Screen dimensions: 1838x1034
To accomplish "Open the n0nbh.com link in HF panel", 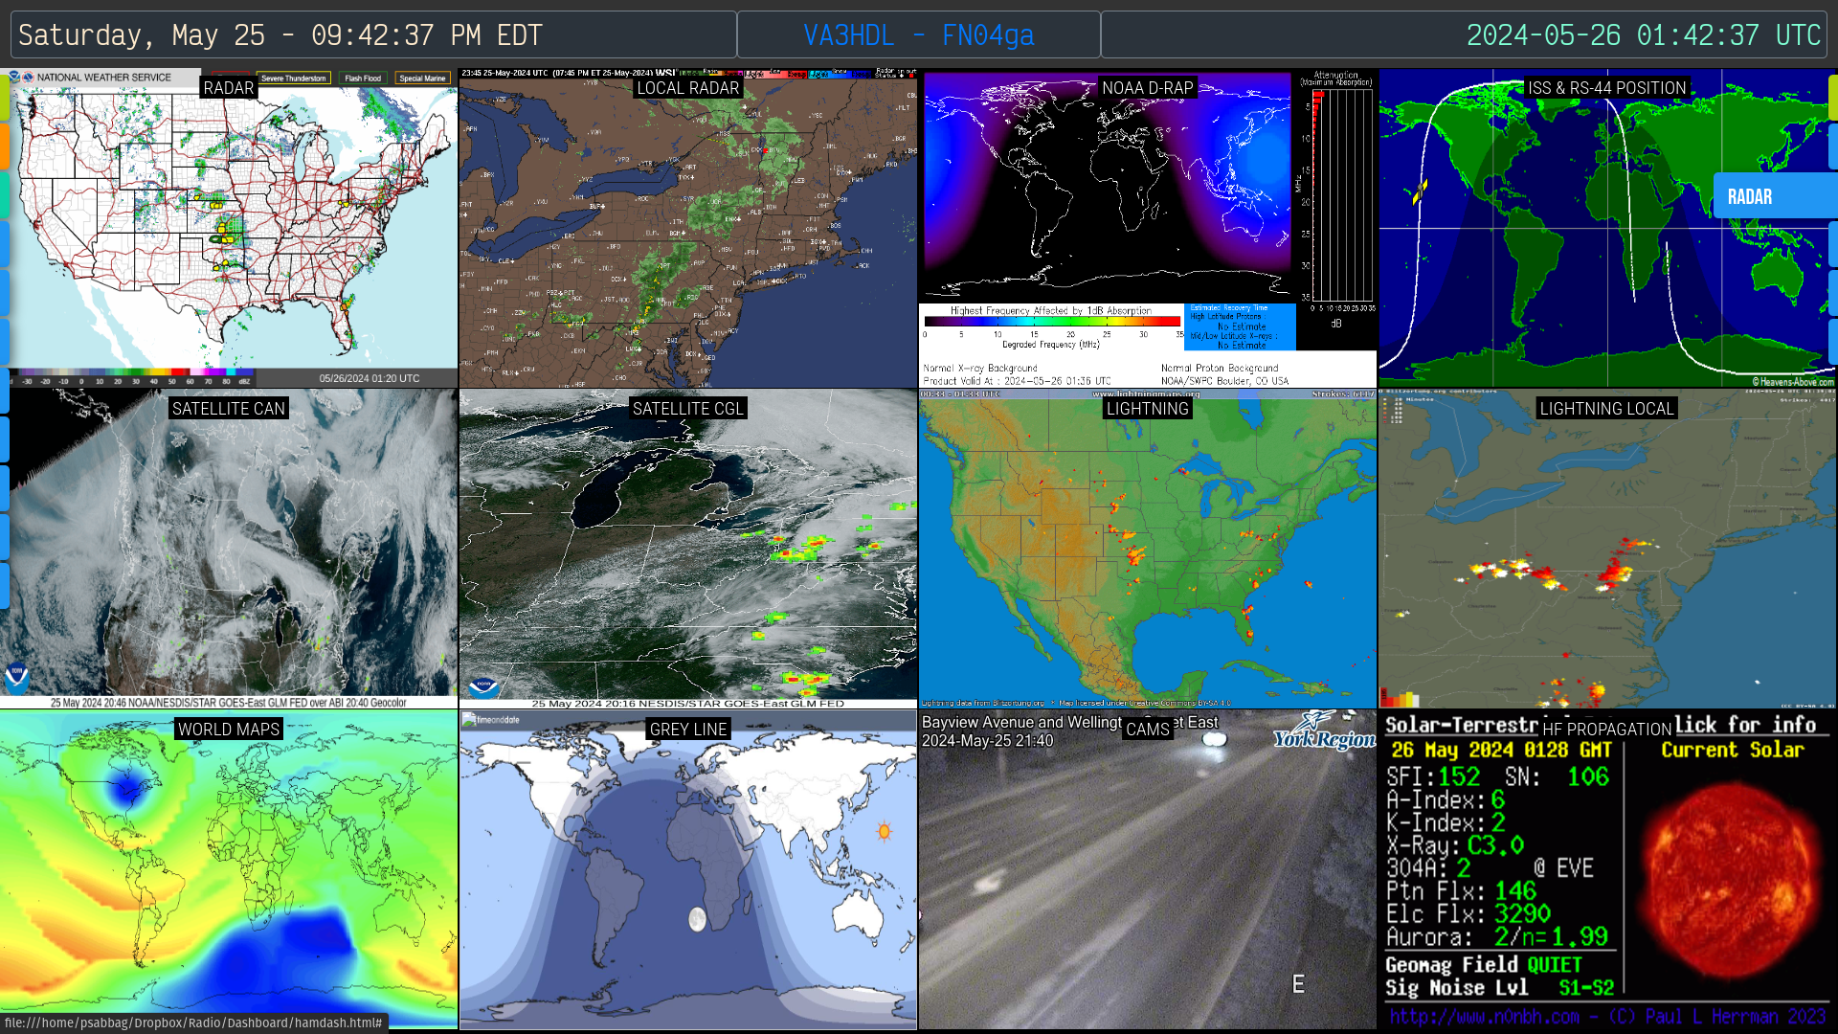I will pos(1484,1017).
